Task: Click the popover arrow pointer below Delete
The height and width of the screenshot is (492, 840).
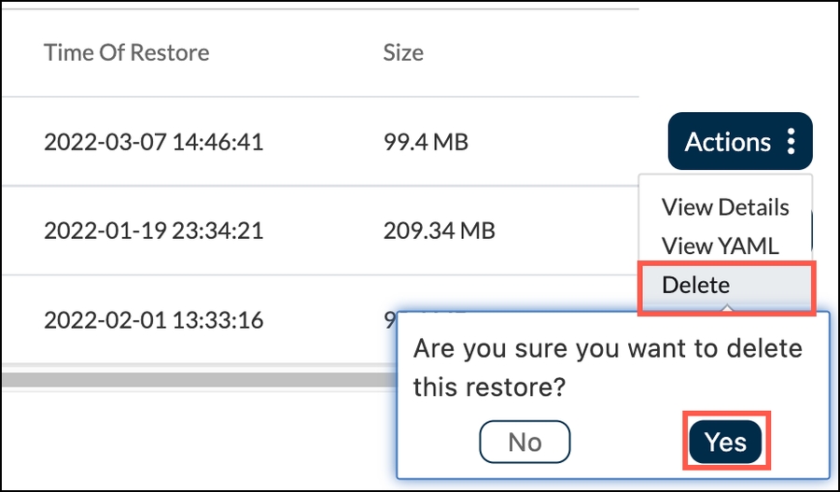Action: click(725, 309)
